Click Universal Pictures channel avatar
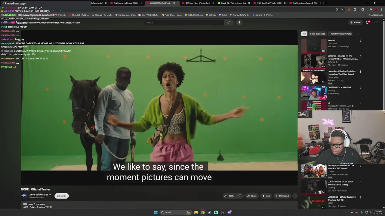385x216 pixels. 24,196
